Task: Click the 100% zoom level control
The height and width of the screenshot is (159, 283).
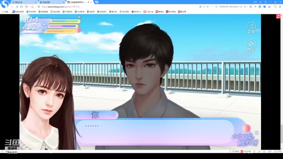Action: (x=278, y=152)
